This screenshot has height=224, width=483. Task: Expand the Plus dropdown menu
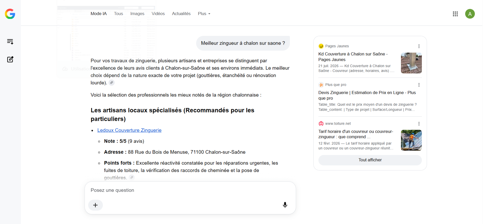click(204, 14)
